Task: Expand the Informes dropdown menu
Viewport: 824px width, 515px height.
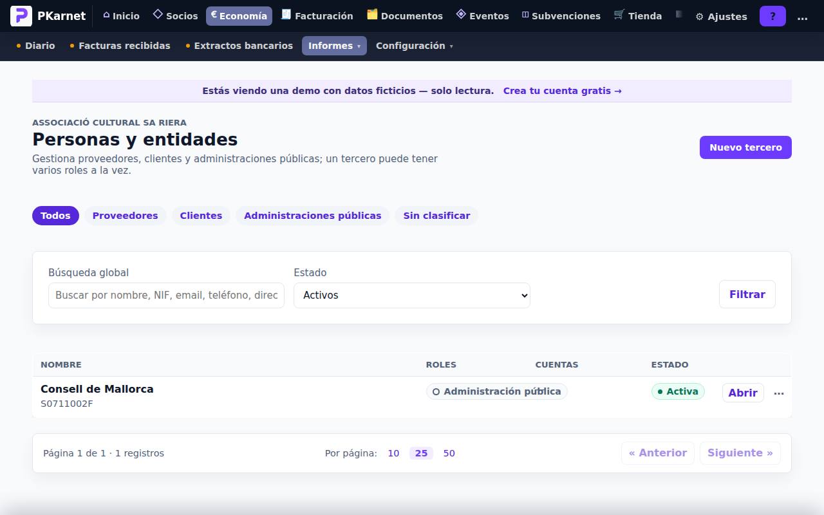Action: point(334,46)
